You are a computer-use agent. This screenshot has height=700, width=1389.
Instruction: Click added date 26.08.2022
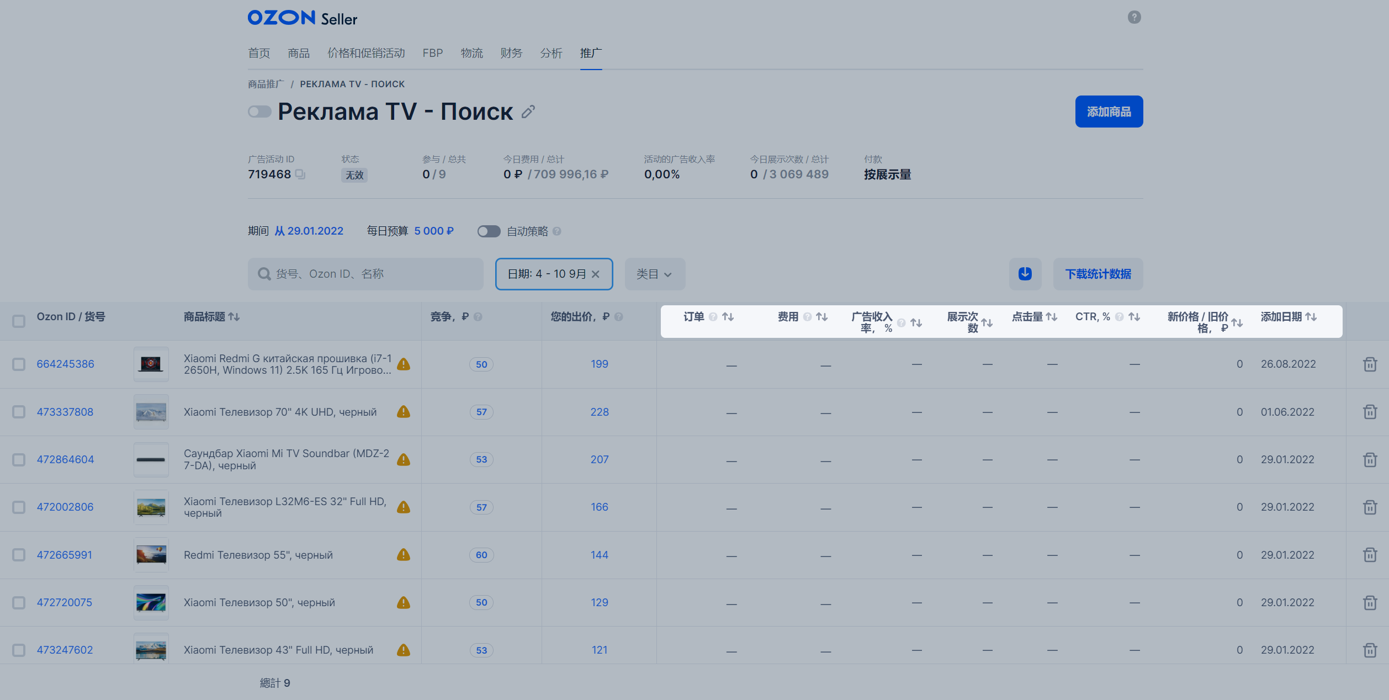[x=1288, y=364]
